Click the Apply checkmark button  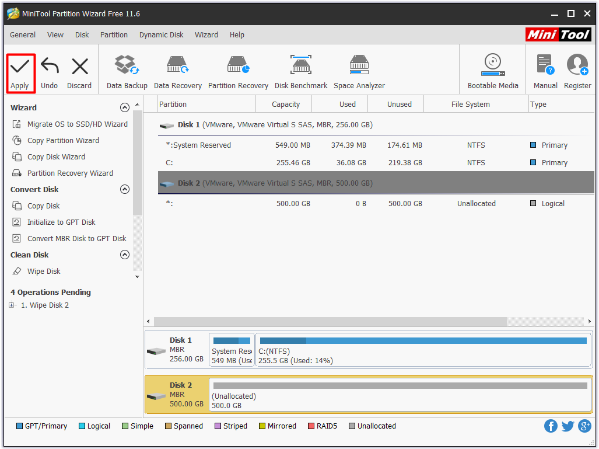pyautogui.click(x=20, y=73)
